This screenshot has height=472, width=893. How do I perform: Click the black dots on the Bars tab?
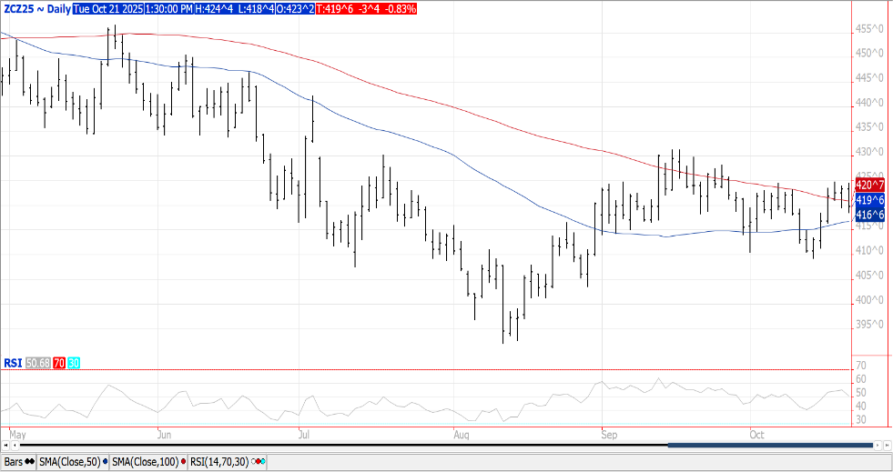click(x=30, y=463)
